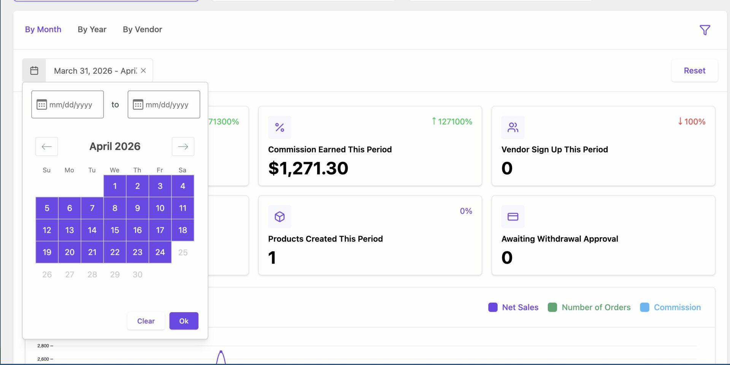Viewport: 730px width, 365px height.
Task: Click the 0% indicator on Products card
Action: pyautogui.click(x=466, y=211)
